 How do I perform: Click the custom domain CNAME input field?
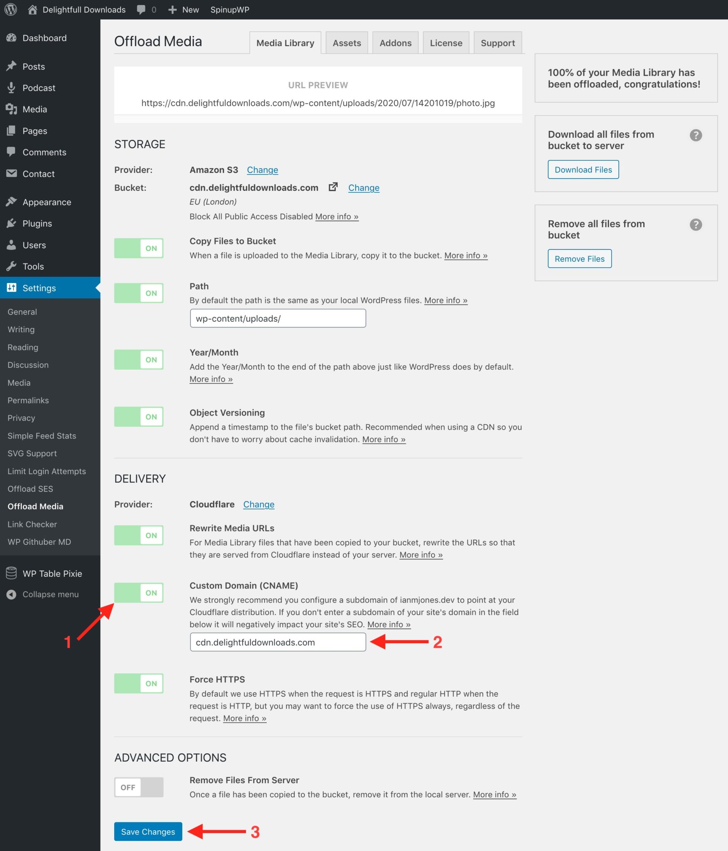[x=277, y=642]
